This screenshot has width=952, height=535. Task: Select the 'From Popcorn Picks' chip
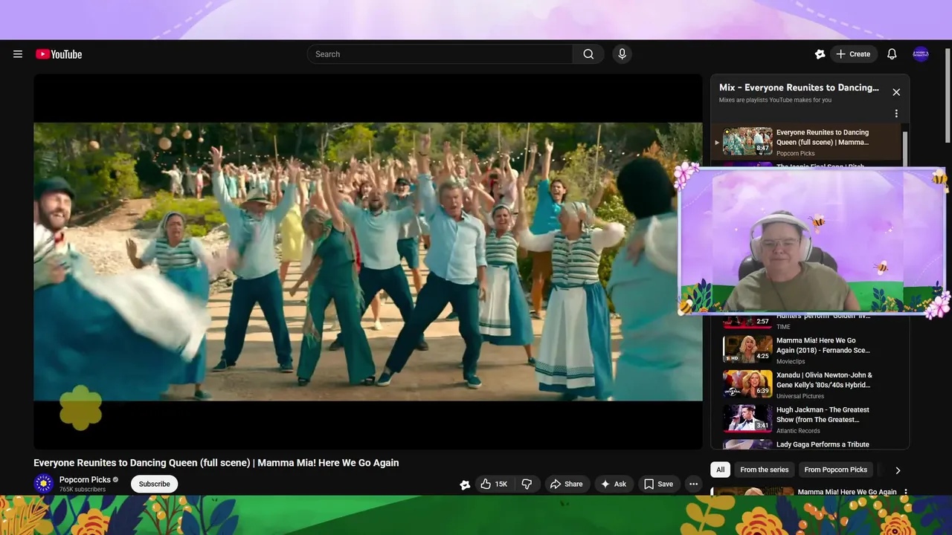[x=835, y=470]
